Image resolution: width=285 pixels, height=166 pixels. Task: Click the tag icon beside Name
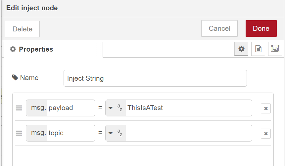pos(15,78)
